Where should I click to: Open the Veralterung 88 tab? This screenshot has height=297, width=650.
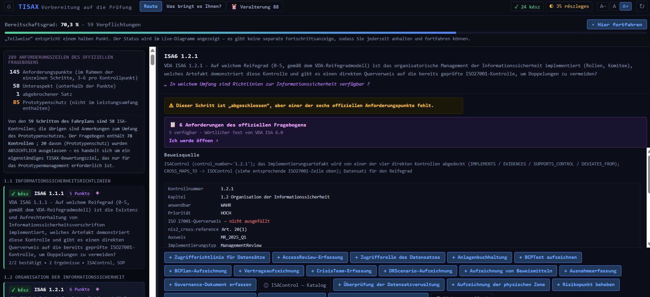click(255, 6)
